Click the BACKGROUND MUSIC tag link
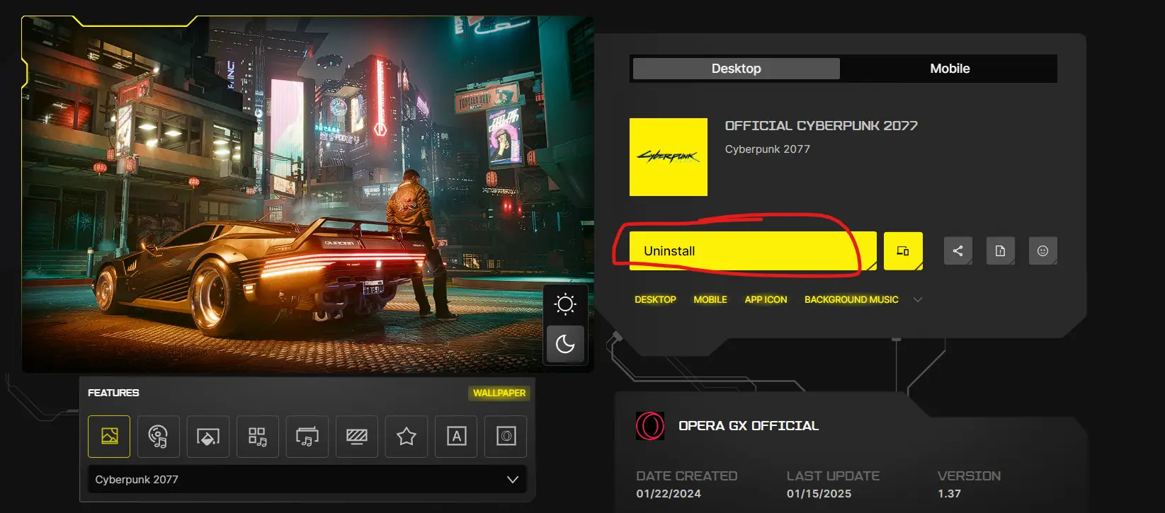 (851, 300)
